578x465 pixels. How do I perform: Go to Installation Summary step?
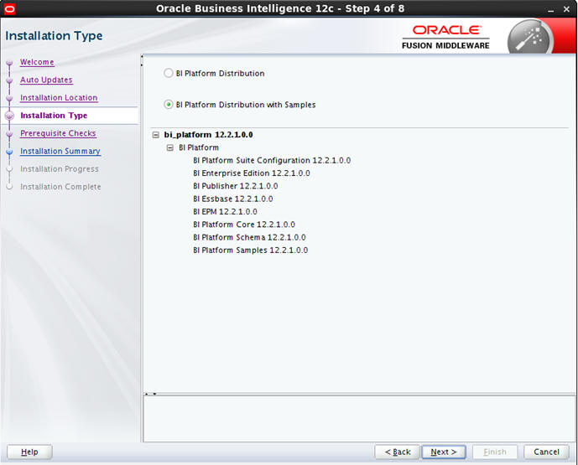[60, 151]
